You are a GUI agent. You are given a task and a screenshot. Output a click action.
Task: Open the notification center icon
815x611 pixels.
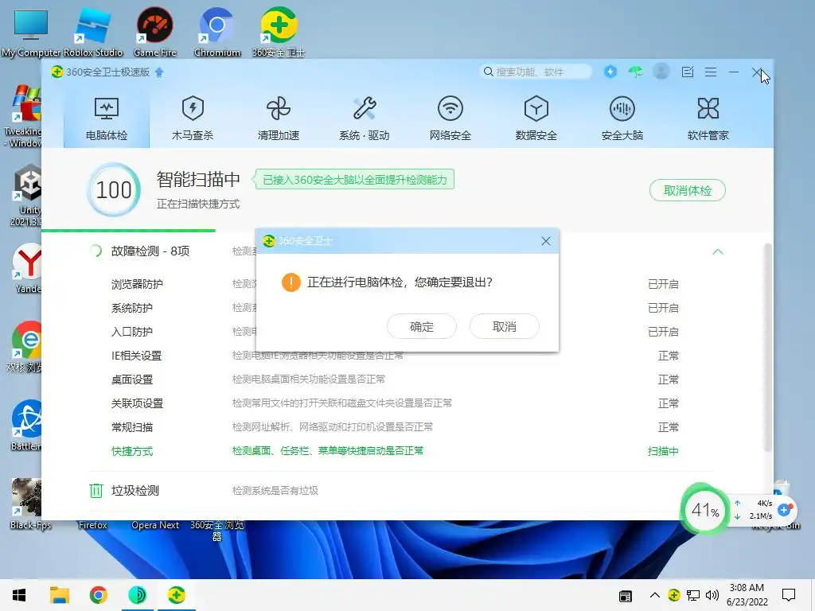pyautogui.click(x=789, y=595)
